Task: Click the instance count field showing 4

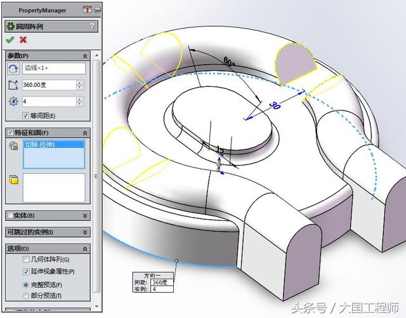Action: 49,102
